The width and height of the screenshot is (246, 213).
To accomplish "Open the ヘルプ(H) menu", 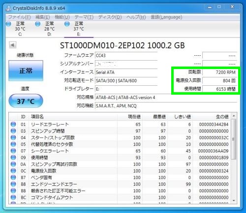I will click(x=136, y=17).
